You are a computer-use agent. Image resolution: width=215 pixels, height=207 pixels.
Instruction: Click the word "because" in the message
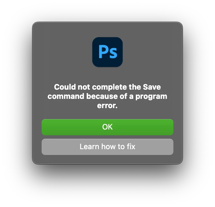102,96
